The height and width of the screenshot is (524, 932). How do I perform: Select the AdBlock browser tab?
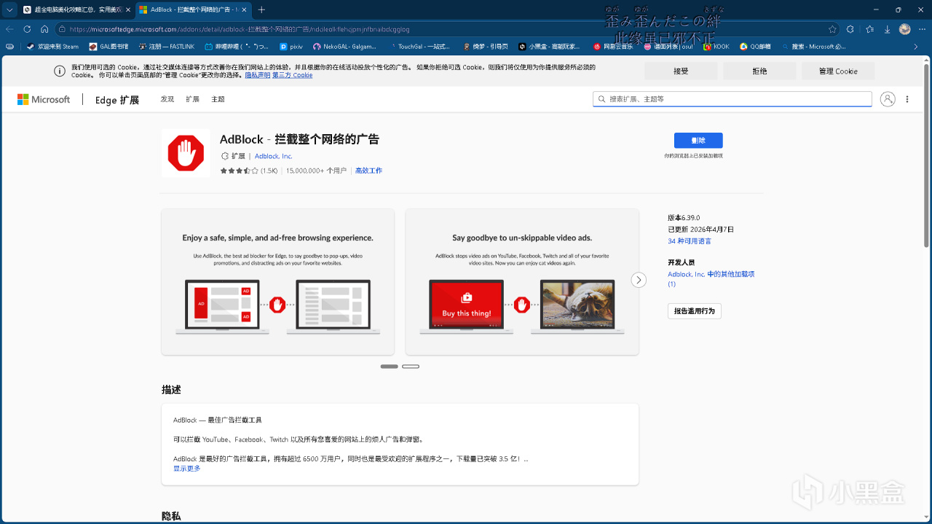(x=192, y=9)
